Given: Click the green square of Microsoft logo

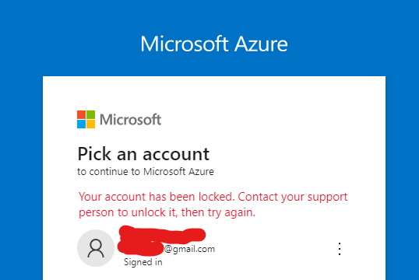Looking at the screenshot, I should [91, 114].
